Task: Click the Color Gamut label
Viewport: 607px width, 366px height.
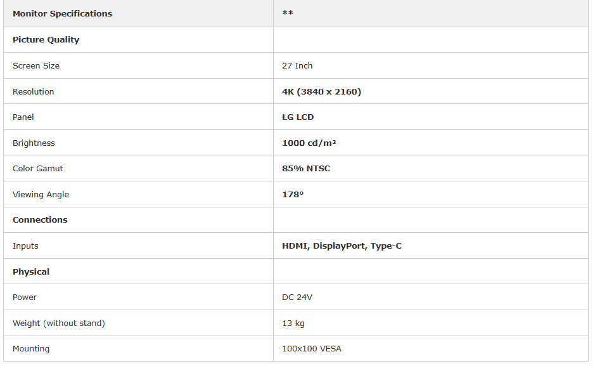Action: (38, 168)
